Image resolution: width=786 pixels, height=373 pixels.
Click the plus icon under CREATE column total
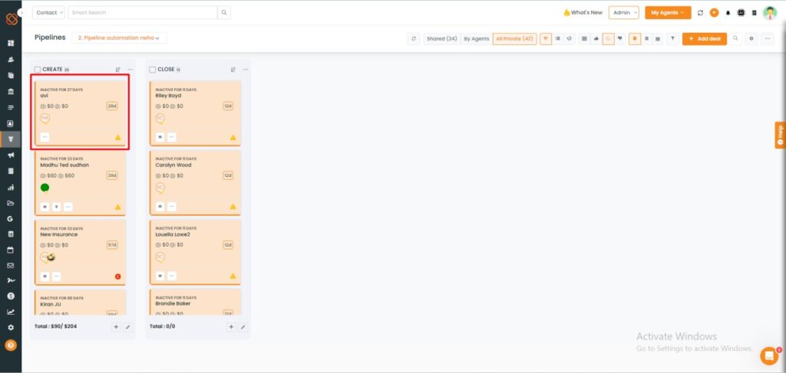click(x=116, y=327)
